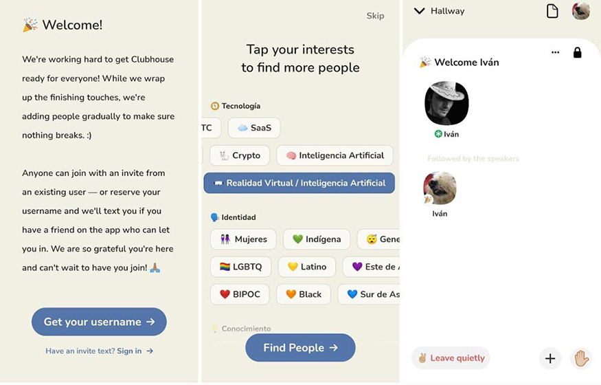Select the Mujeres identity chip
Screen dimensions: 601x385
[243, 239]
